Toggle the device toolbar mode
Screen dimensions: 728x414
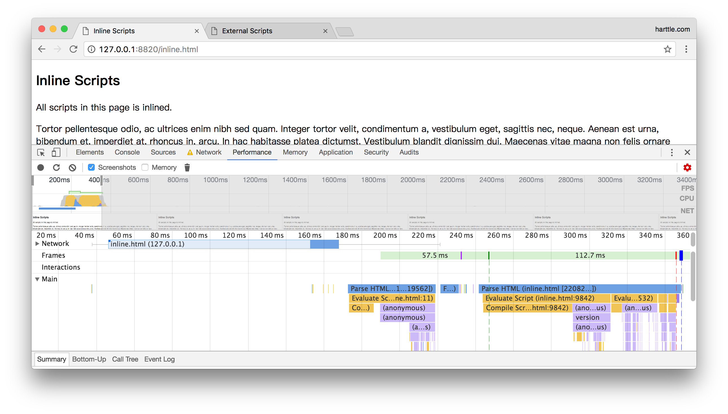click(56, 152)
